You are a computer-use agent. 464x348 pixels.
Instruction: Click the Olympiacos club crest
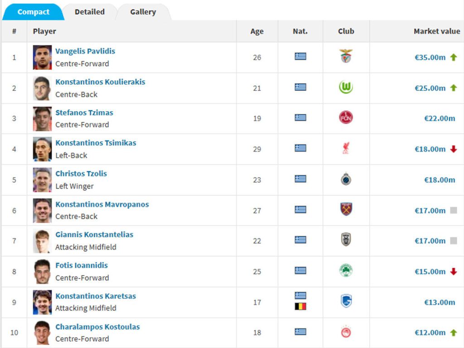[346, 332]
